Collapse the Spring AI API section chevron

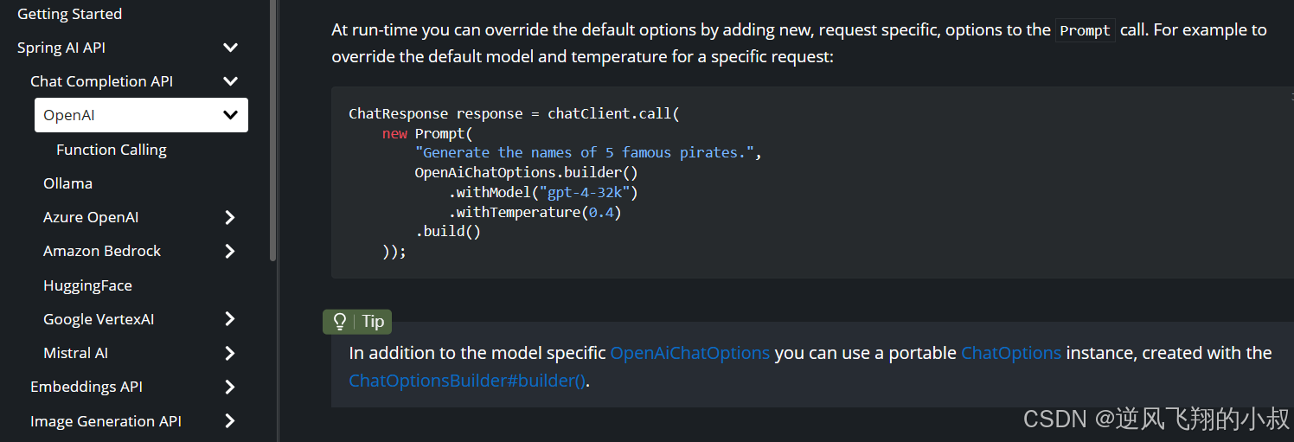click(x=230, y=48)
